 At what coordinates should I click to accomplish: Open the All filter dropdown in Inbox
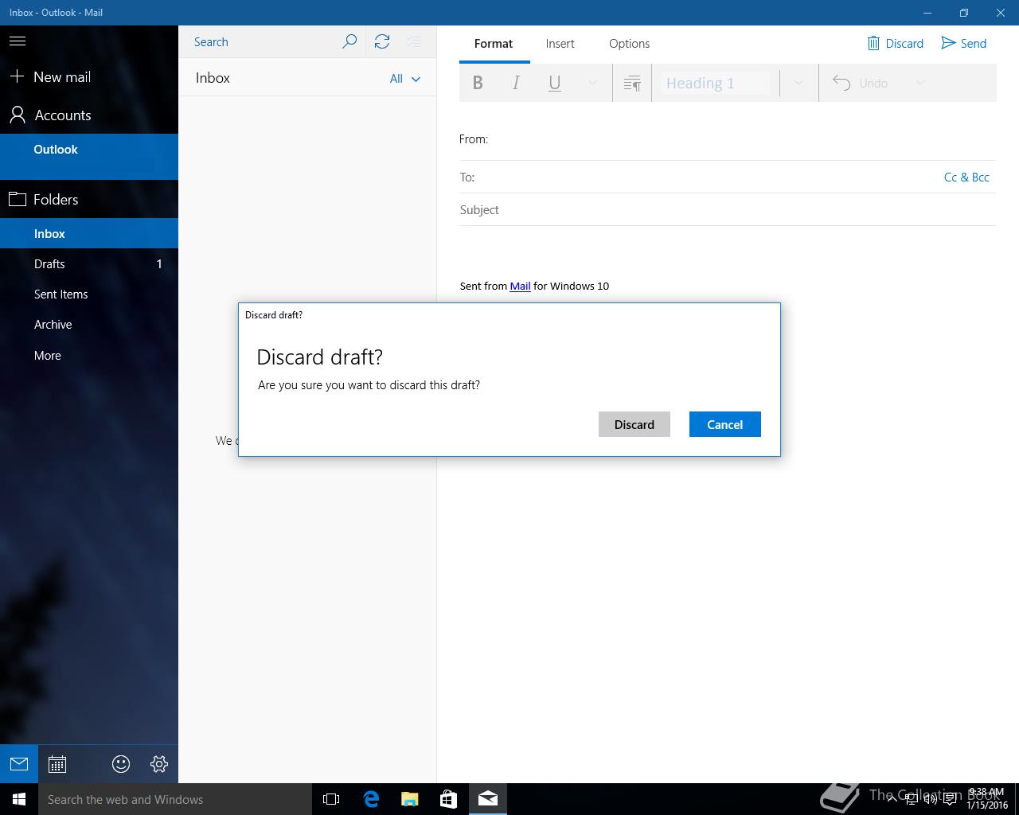405,78
